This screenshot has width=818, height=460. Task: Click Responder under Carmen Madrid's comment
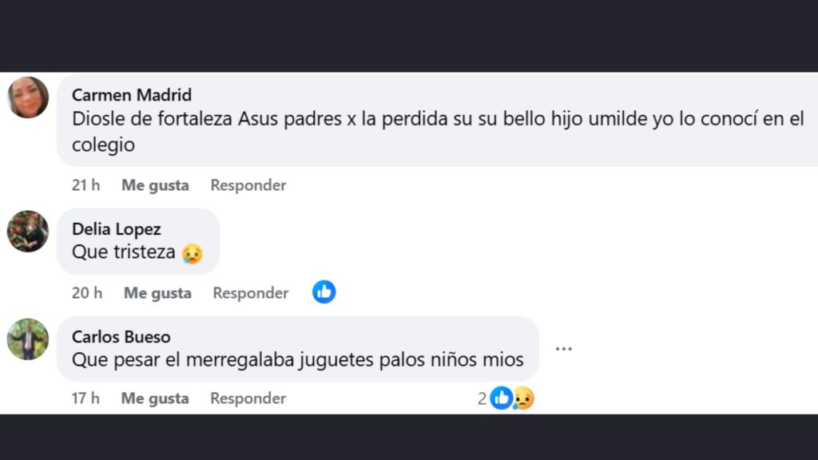248,184
